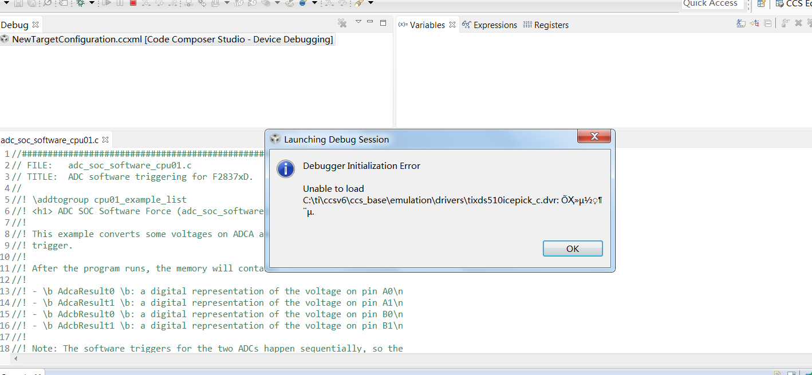
Task: Click the editor horizontal scrollbar left arrow
Action: click(x=15, y=359)
